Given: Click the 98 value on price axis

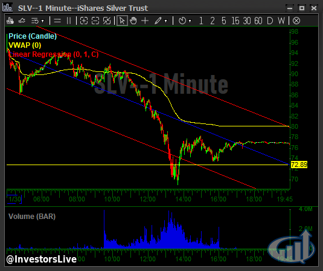Looking at the screenshot, I should point(295,31).
